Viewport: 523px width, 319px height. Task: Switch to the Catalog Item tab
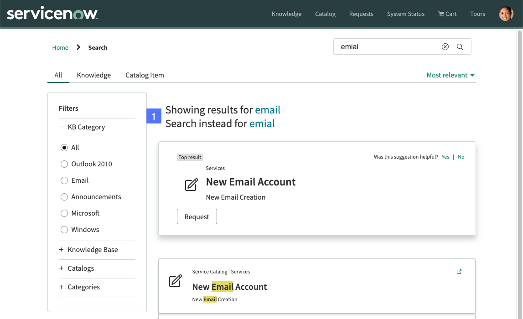(145, 75)
